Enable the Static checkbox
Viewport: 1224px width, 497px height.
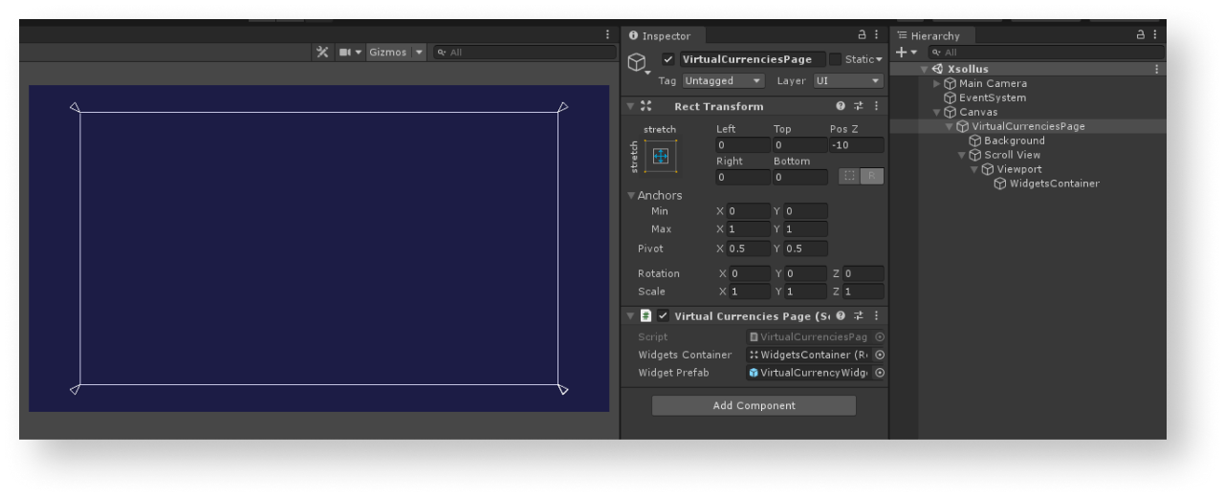click(x=835, y=59)
